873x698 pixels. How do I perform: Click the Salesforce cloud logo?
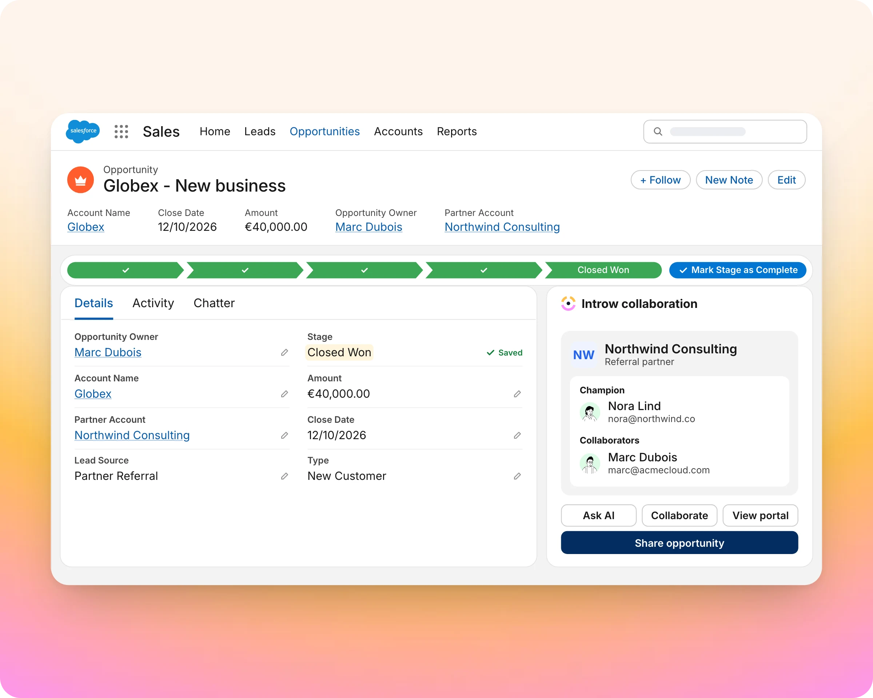pos(83,132)
